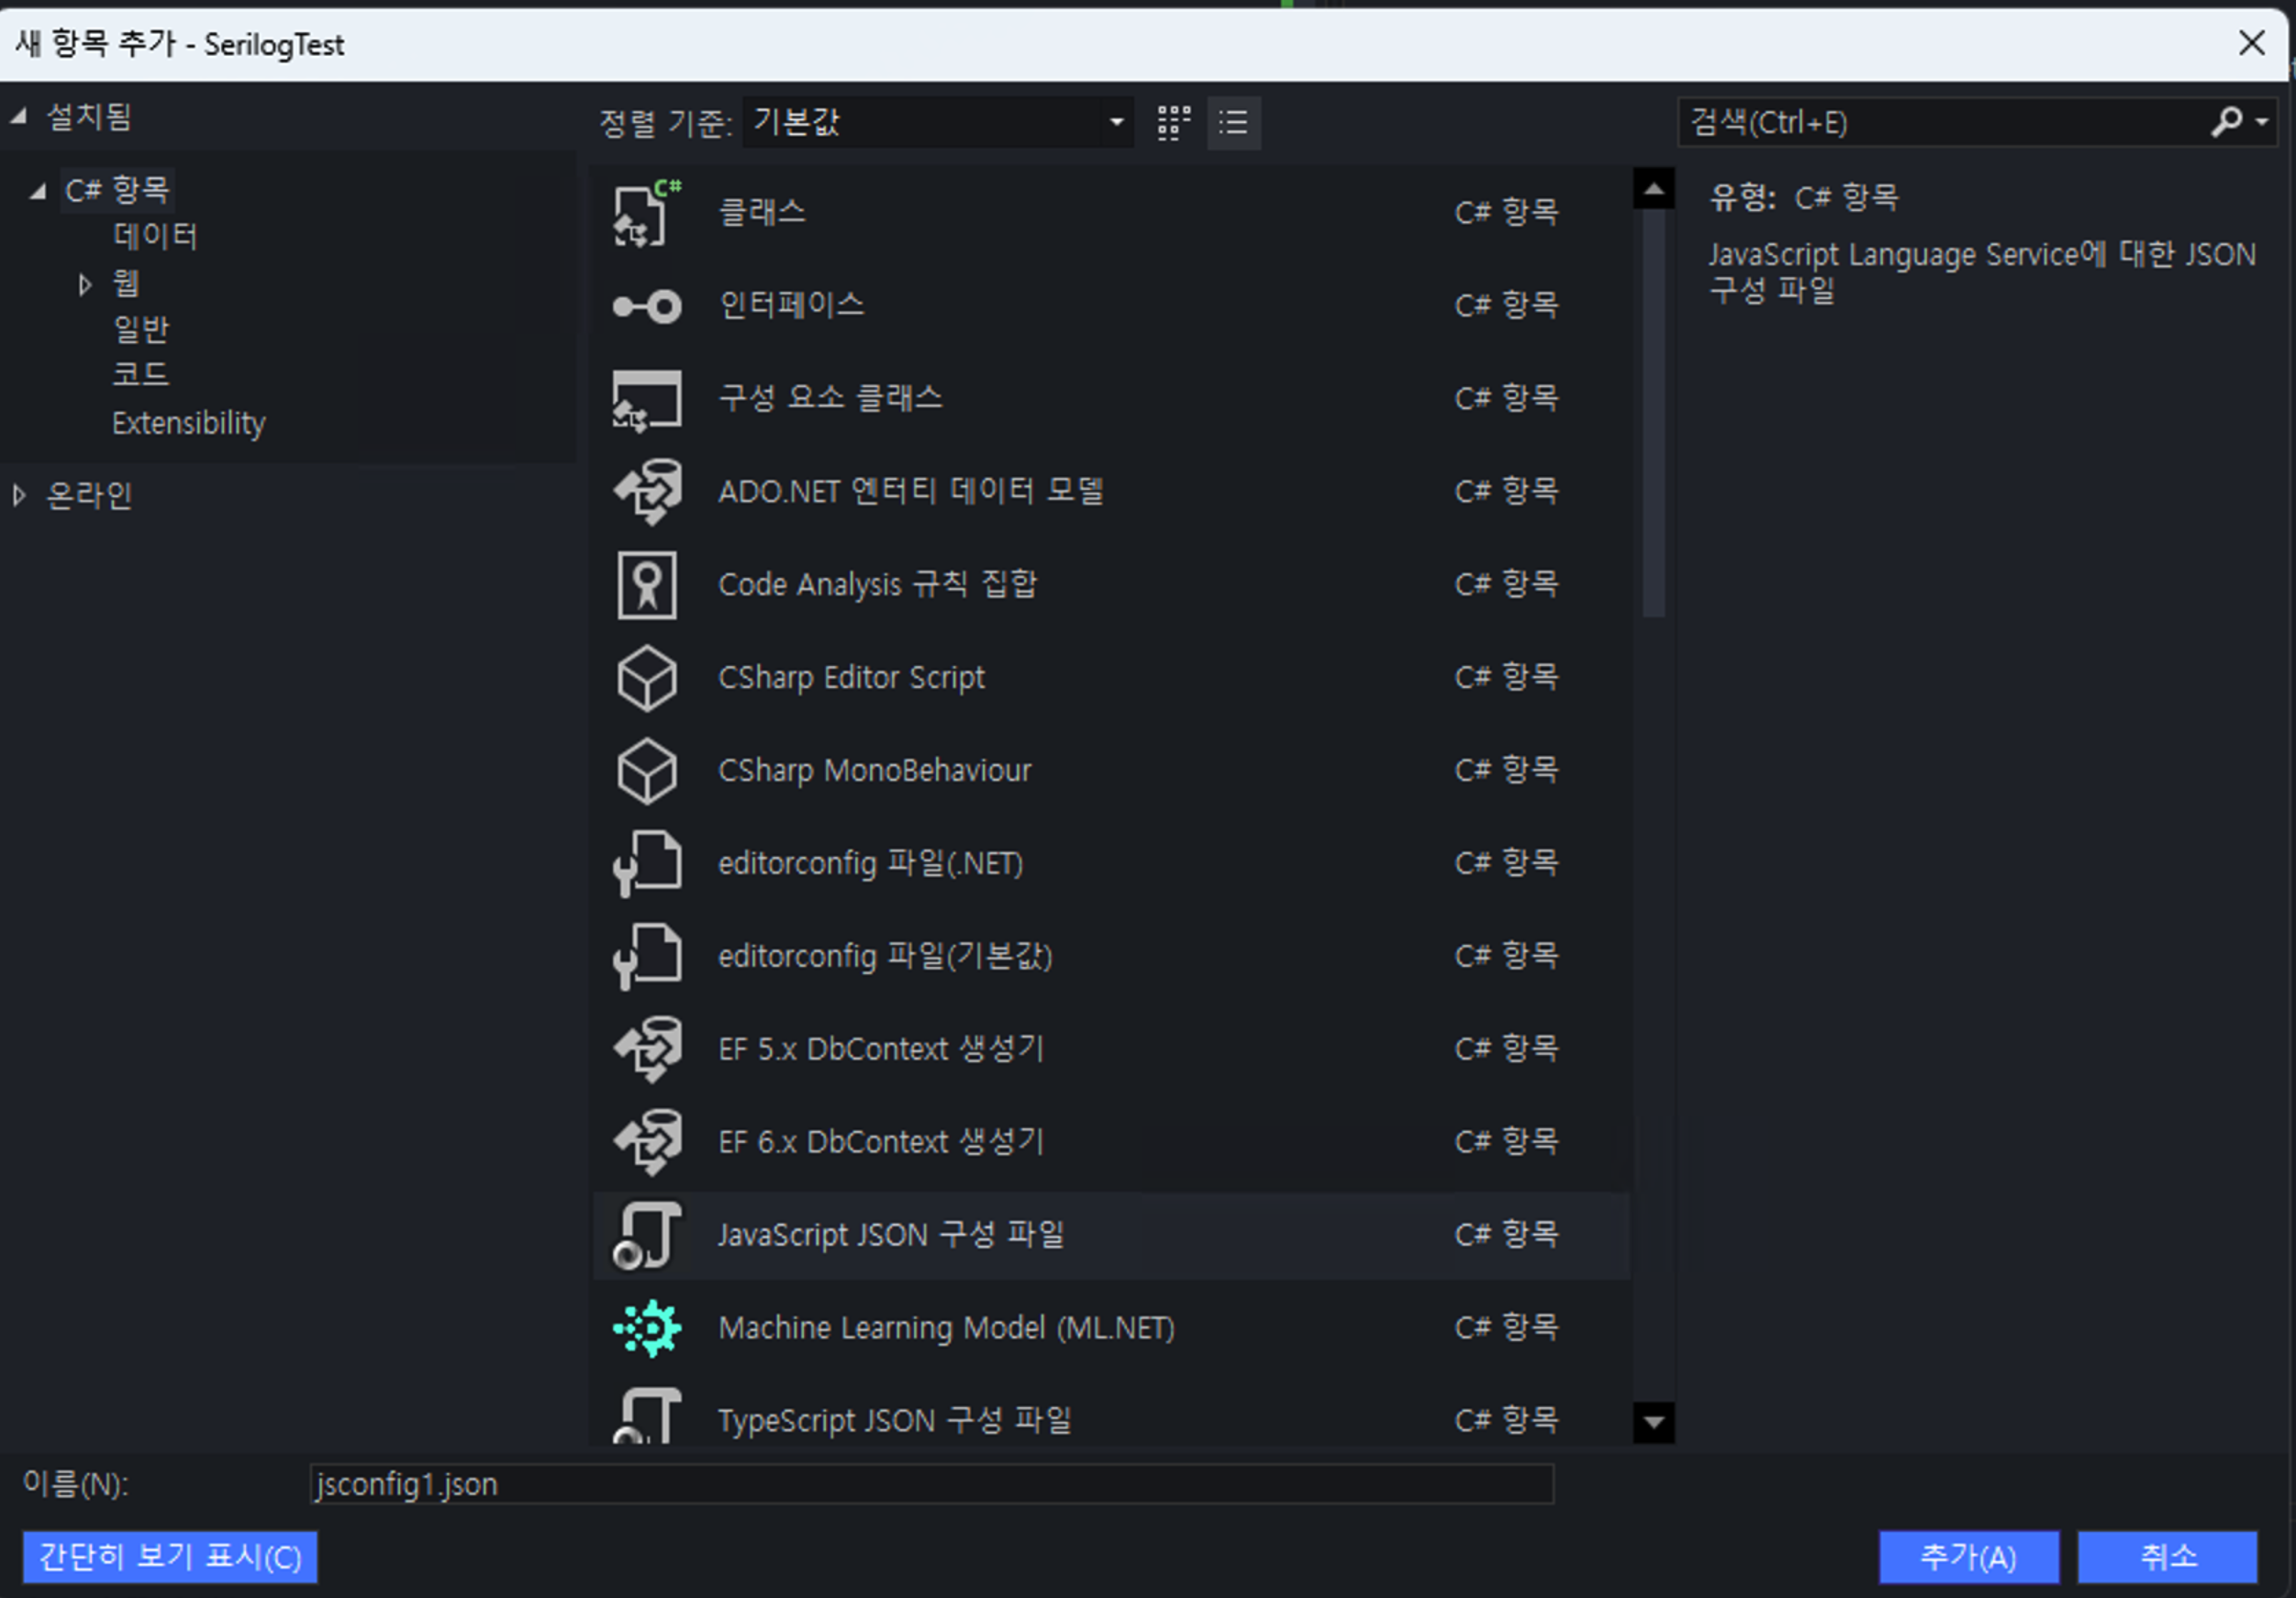Select the Extensibility category

click(x=188, y=424)
